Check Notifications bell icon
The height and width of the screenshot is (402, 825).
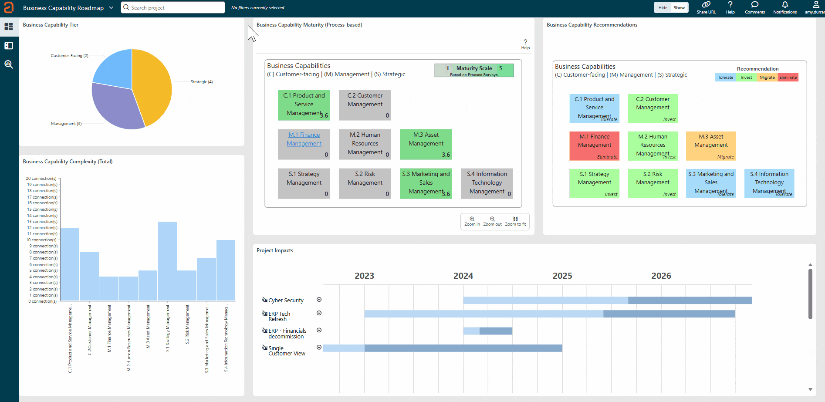click(784, 5)
